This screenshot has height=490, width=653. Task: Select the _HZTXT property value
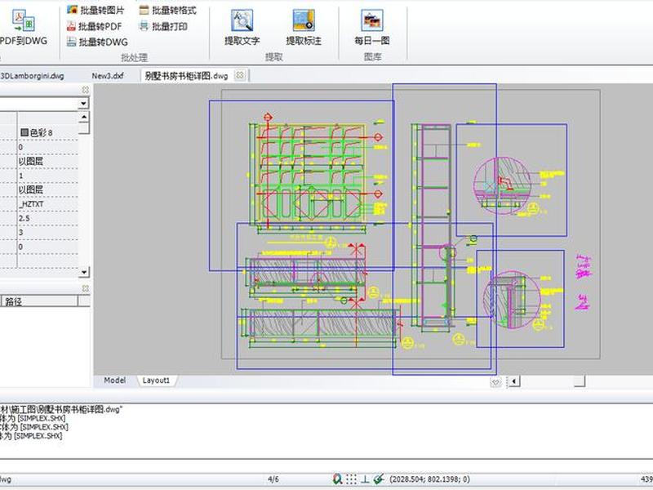31,203
